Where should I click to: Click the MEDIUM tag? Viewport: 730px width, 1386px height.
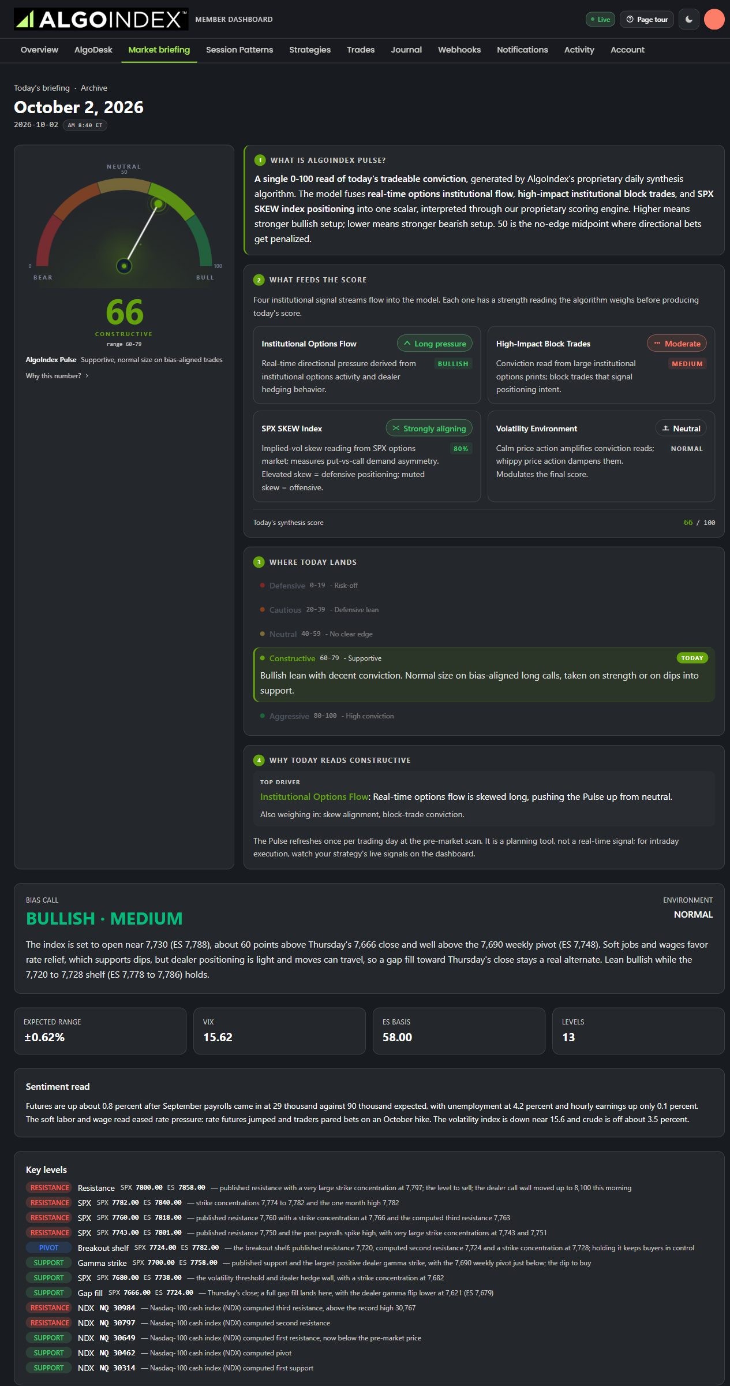687,364
